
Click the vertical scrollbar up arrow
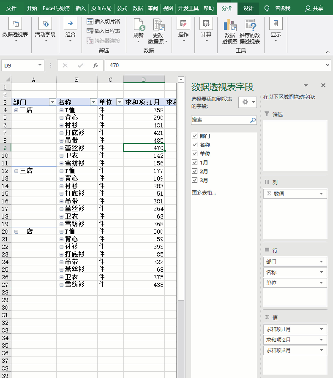point(181,80)
